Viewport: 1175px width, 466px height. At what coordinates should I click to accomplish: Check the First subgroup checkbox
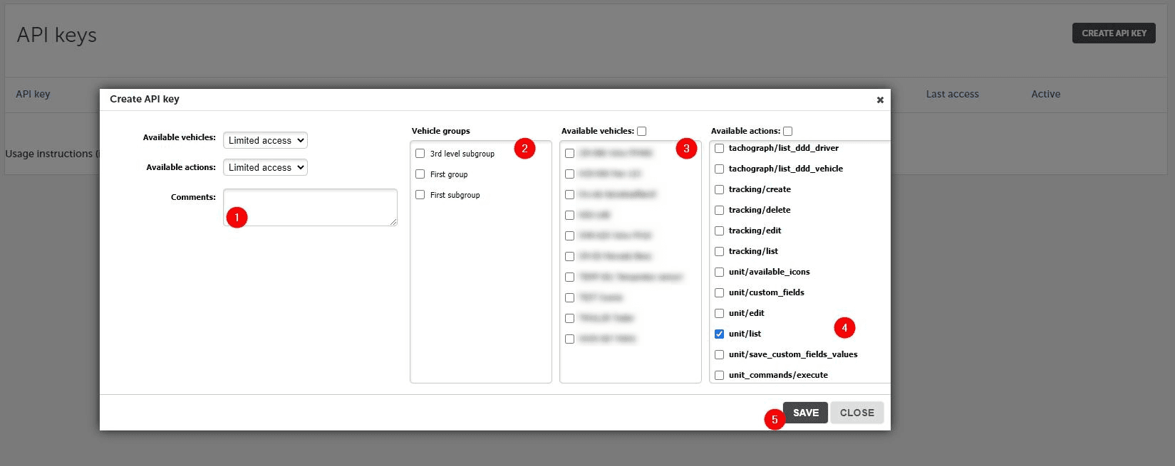420,195
